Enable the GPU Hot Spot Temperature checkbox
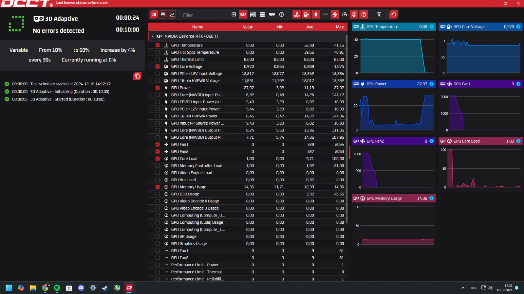The image size is (524, 294). tap(158, 52)
